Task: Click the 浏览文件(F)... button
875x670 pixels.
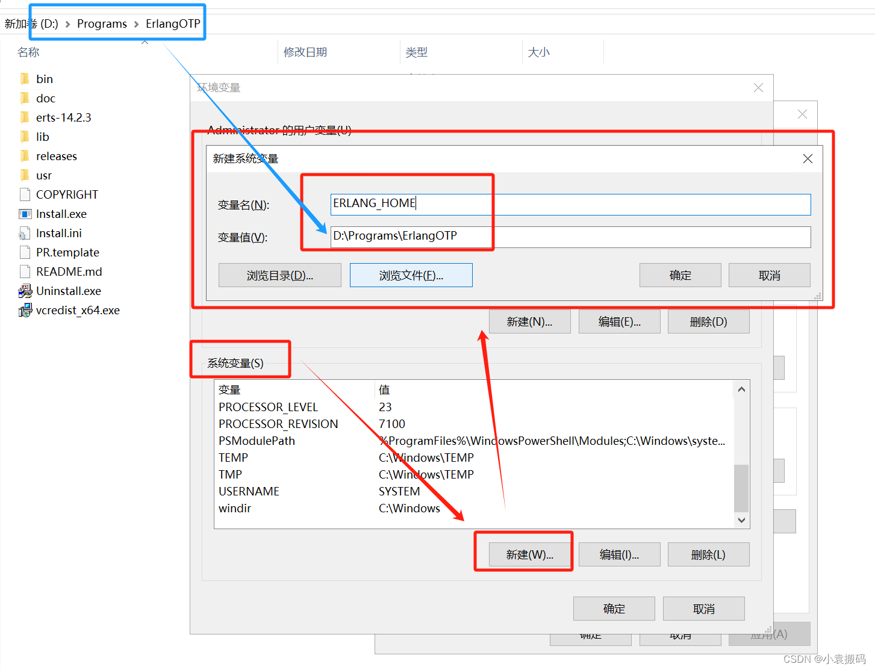Action: pos(411,275)
